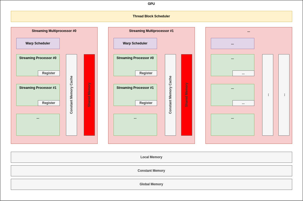Click red Shared Memory in Multiprocessor #0
Viewport: 303px width, 201px height.
point(89,95)
